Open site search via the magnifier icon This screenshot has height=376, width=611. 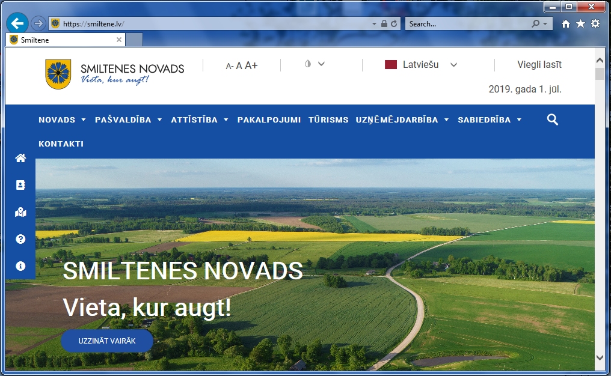click(x=552, y=120)
